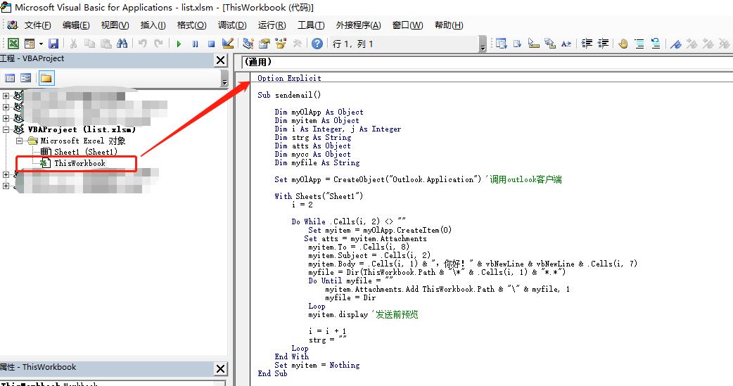This screenshot has height=386, width=733.
Task: Open the 外接程序(A) menu
Action: pyautogui.click(x=359, y=25)
